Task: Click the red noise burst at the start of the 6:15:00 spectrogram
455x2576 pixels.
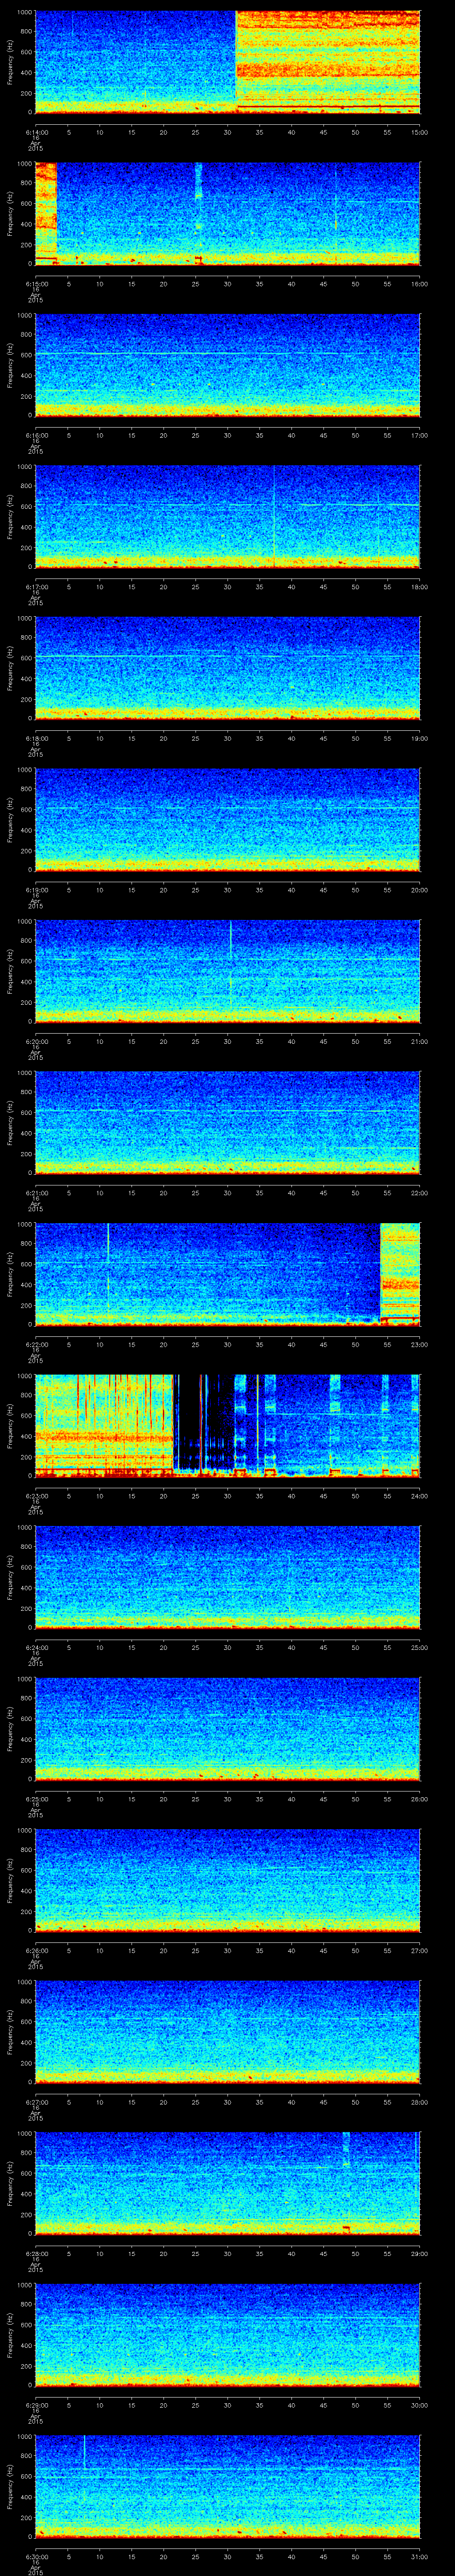Action: pos(46,213)
